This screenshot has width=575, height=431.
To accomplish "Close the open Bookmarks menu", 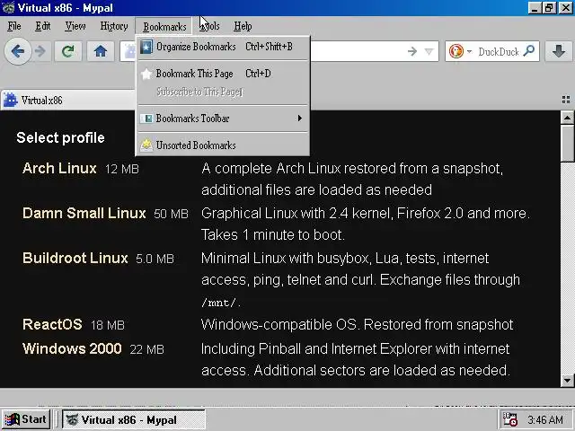I will pyautogui.click(x=164, y=27).
